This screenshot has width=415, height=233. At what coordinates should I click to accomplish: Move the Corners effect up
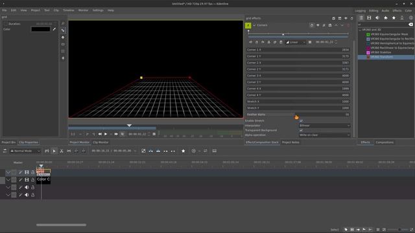pyautogui.click(x=336, y=25)
